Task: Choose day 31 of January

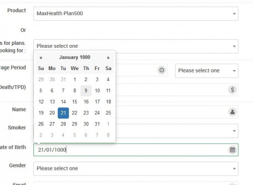Action: tap(97, 124)
